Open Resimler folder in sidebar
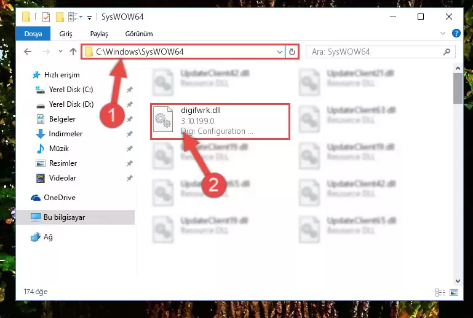Screen dimensions: 473x318 coord(63,163)
